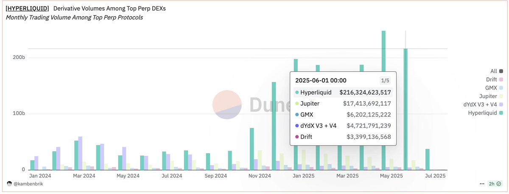This screenshot has width=509, height=194.
Task: Click the tooltip date 2025-06-01 00:00
Action: pyautogui.click(x=321, y=80)
